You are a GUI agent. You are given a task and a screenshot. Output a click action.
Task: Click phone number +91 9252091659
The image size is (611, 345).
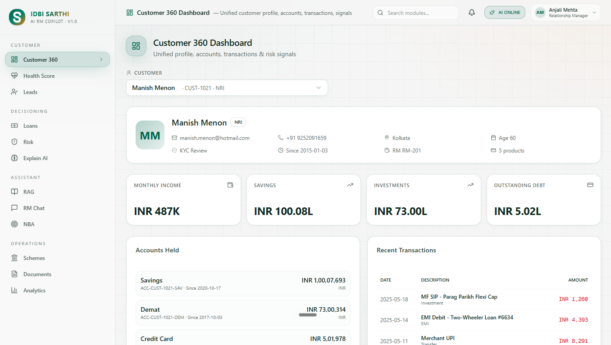pyautogui.click(x=306, y=138)
